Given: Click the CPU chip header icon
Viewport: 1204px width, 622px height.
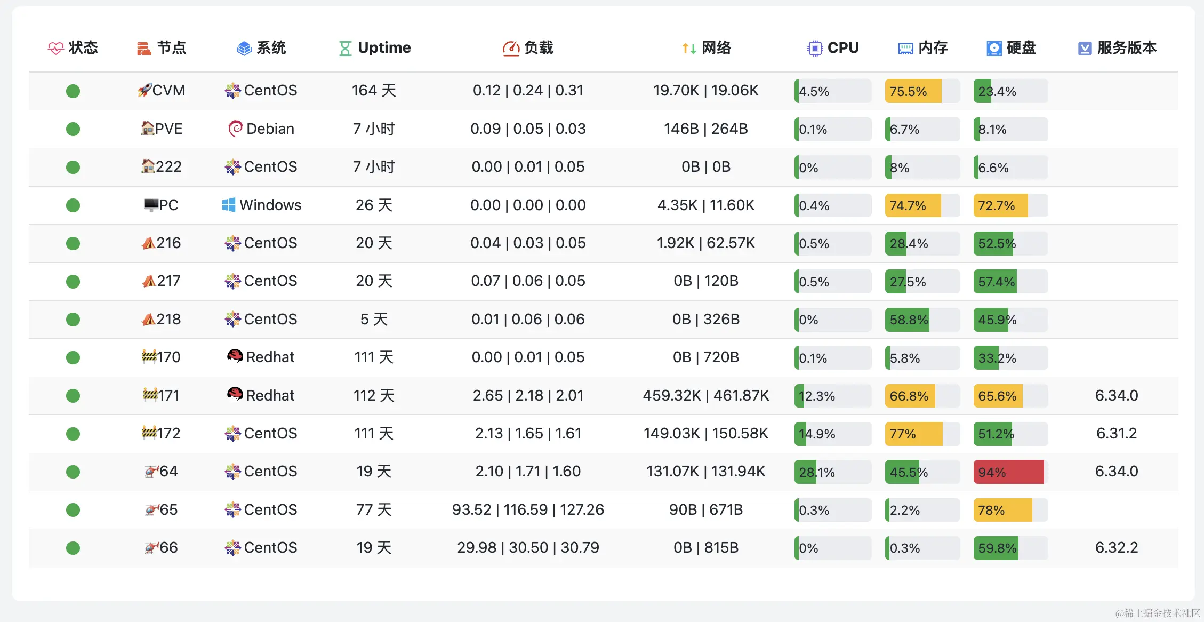Looking at the screenshot, I should click(x=814, y=49).
